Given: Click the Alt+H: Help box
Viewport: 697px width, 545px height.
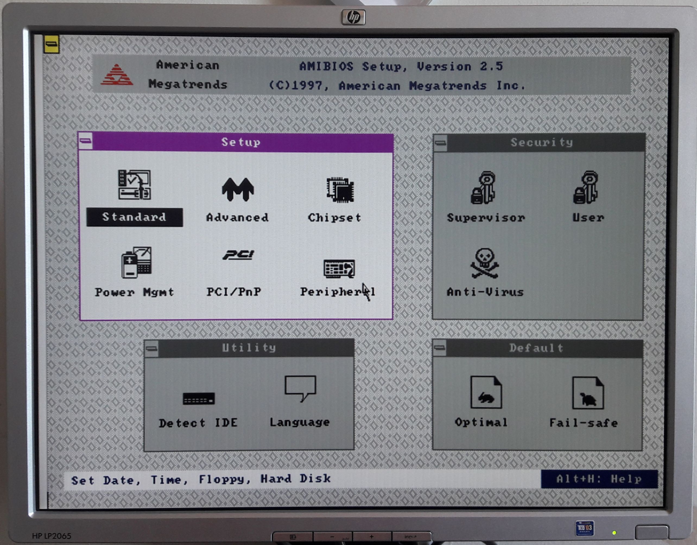Looking at the screenshot, I should click(599, 479).
